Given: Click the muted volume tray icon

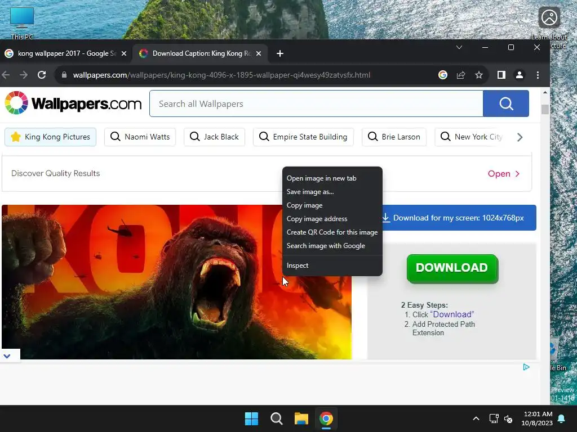Looking at the screenshot, I should 508,418.
